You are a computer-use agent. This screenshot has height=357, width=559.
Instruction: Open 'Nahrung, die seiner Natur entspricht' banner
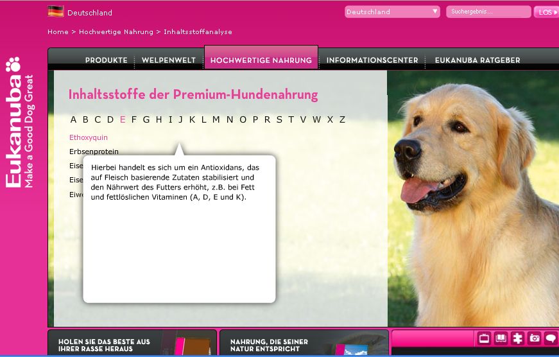(x=304, y=343)
